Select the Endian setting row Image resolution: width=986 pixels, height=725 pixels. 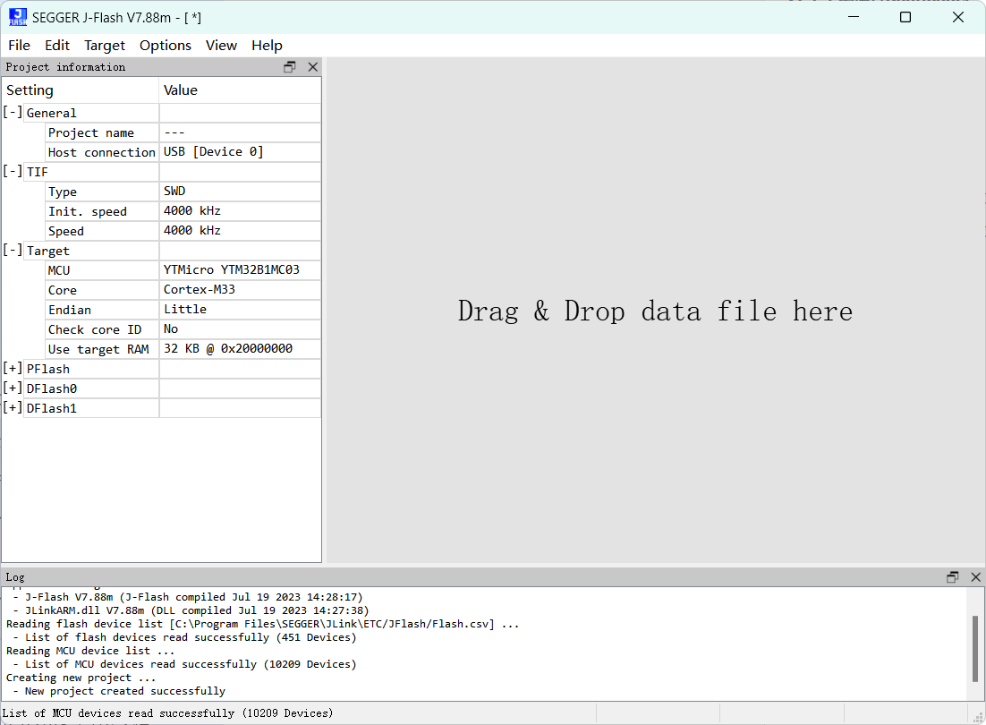coord(102,310)
